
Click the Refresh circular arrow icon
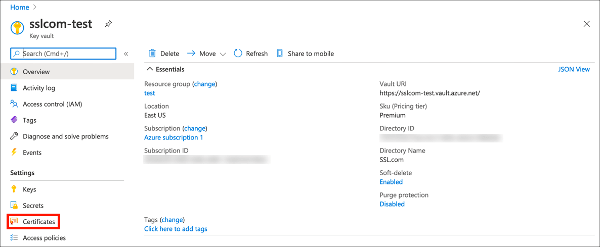[238, 54]
